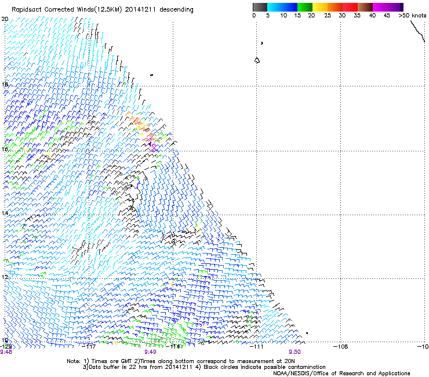This screenshot has width=429, height=377.
Task: Click the small island outline just above 18N
Action: pos(151,75)
